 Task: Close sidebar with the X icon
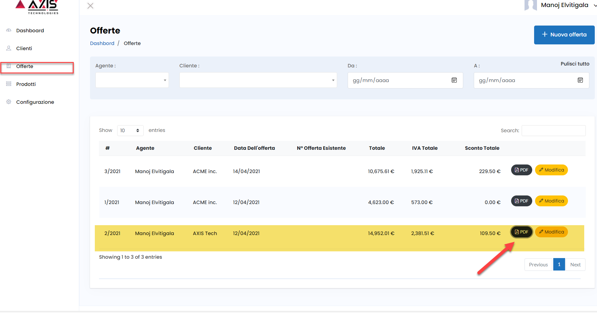tap(90, 6)
